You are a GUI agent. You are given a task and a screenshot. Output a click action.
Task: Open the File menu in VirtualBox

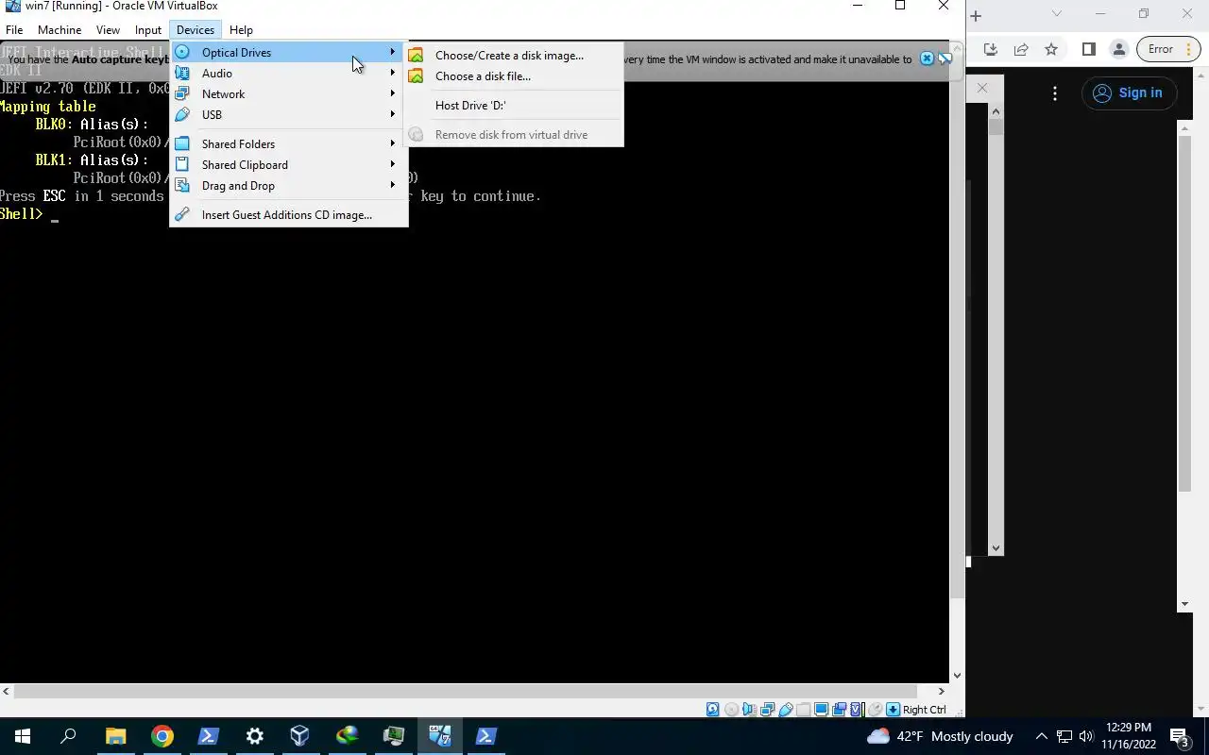pos(14,29)
